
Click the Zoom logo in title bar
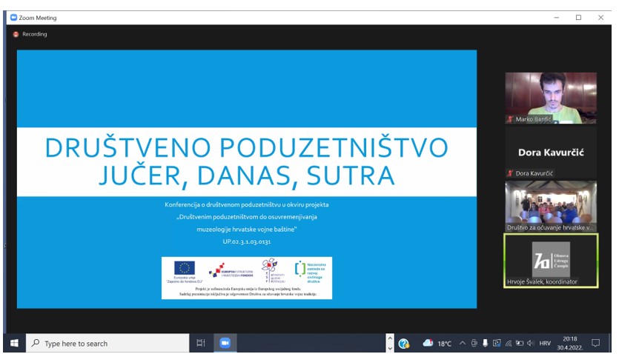13,18
